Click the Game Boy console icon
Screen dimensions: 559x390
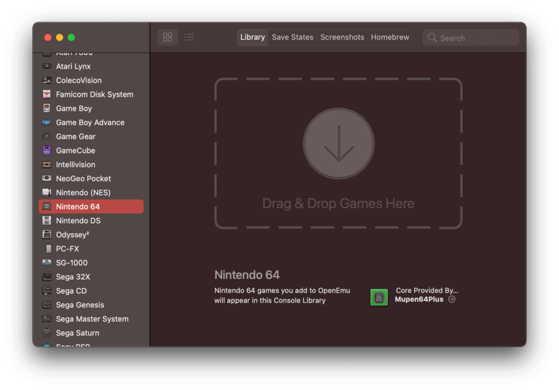click(x=47, y=108)
